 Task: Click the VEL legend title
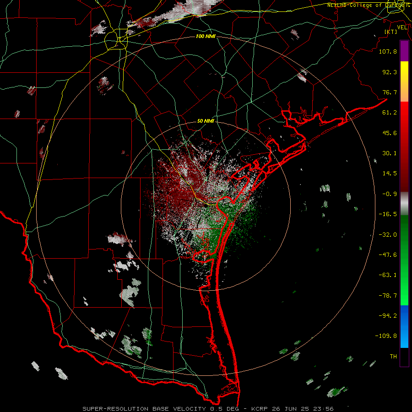click(x=402, y=27)
